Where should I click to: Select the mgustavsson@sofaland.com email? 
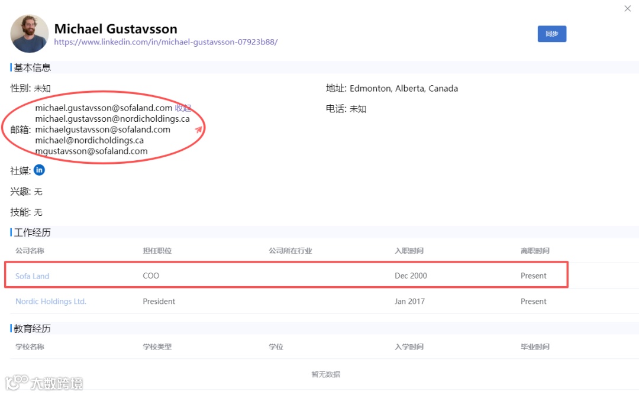(x=91, y=151)
